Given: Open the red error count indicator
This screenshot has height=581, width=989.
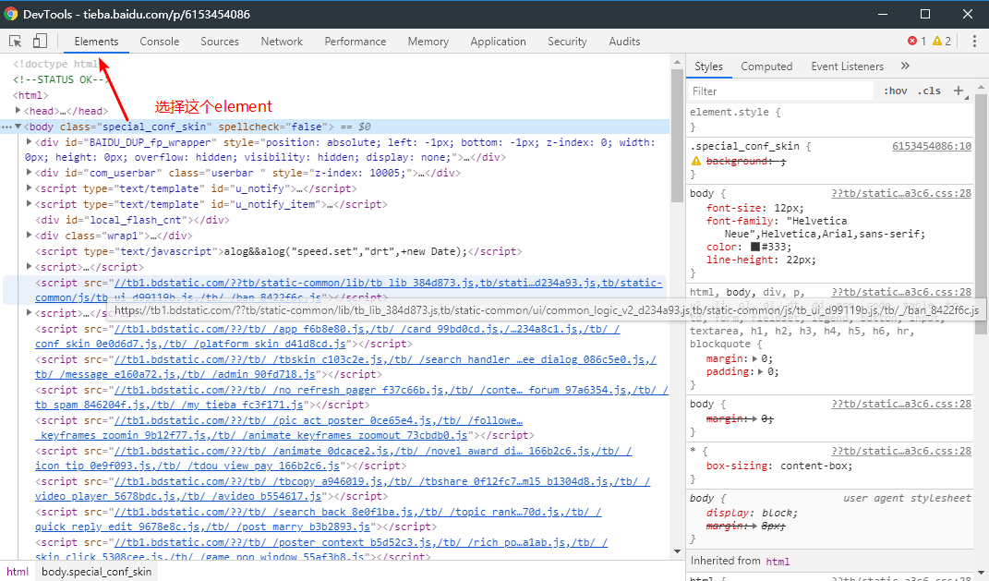Looking at the screenshot, I should (916, 41).
